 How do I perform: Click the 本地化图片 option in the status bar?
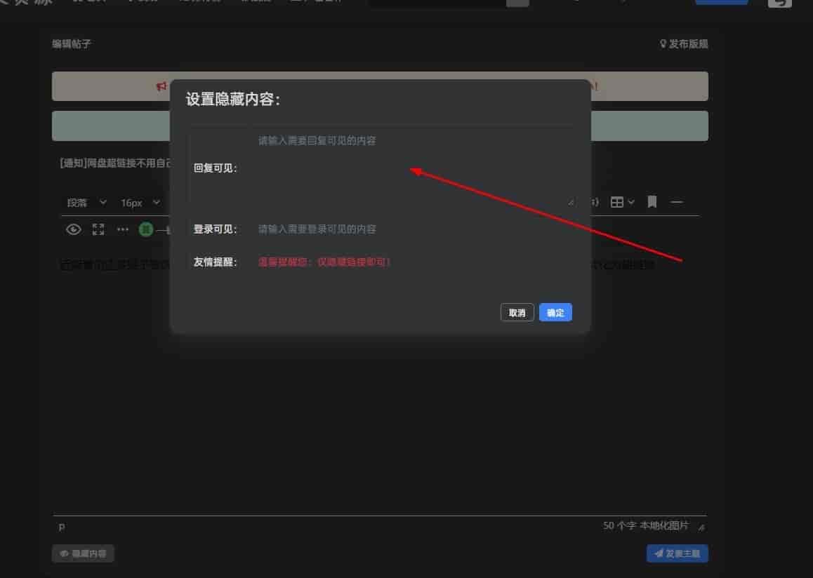point(664,525)
